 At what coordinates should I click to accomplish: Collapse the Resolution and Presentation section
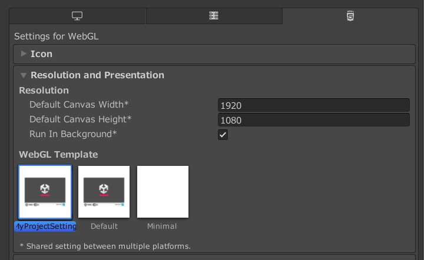(24, 75)
